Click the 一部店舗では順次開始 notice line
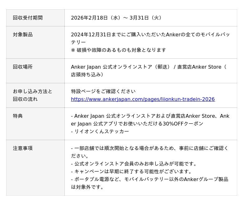This screenshot has width=249, height=205. coord(149,148)
